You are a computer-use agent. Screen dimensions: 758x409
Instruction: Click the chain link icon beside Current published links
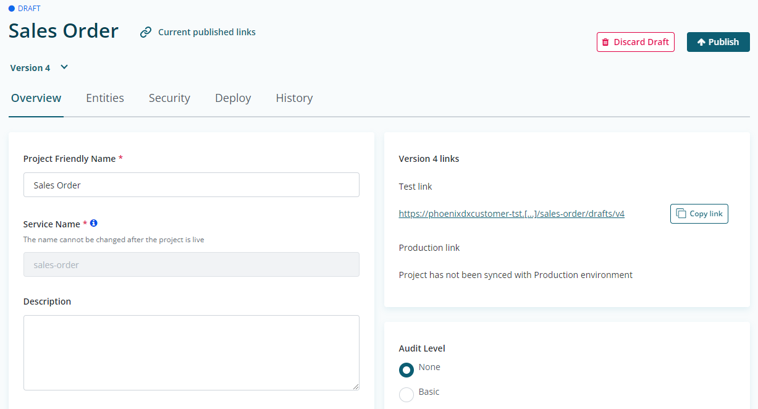pos(146,32)
